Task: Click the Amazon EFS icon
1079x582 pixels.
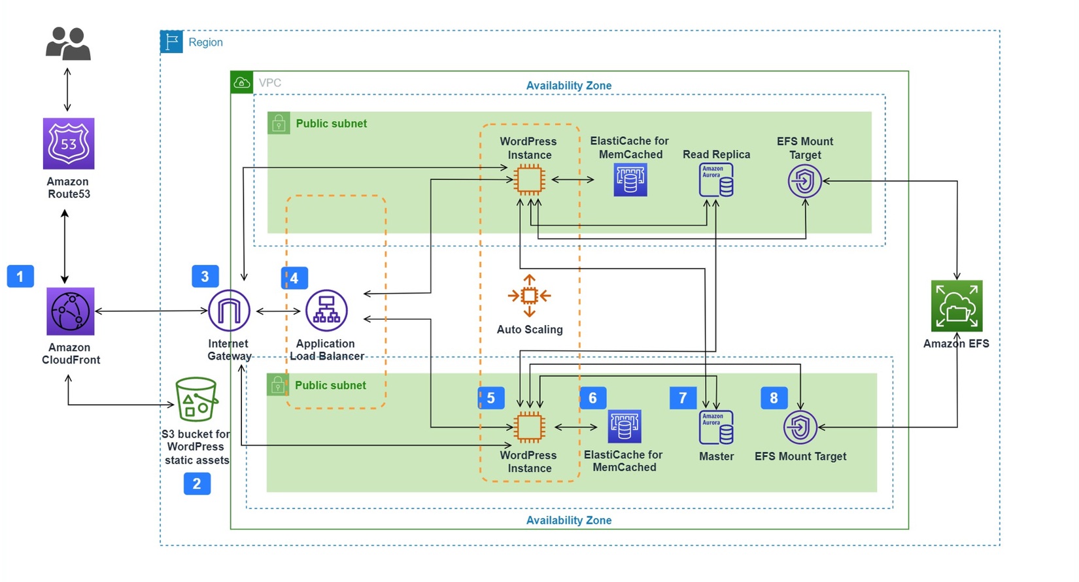Action: [x=957, y=306]
